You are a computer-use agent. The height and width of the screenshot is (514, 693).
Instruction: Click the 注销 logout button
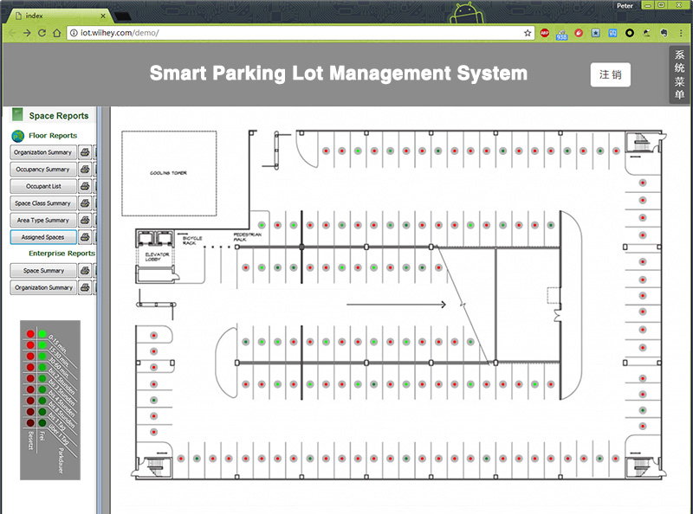click(611, 74)
